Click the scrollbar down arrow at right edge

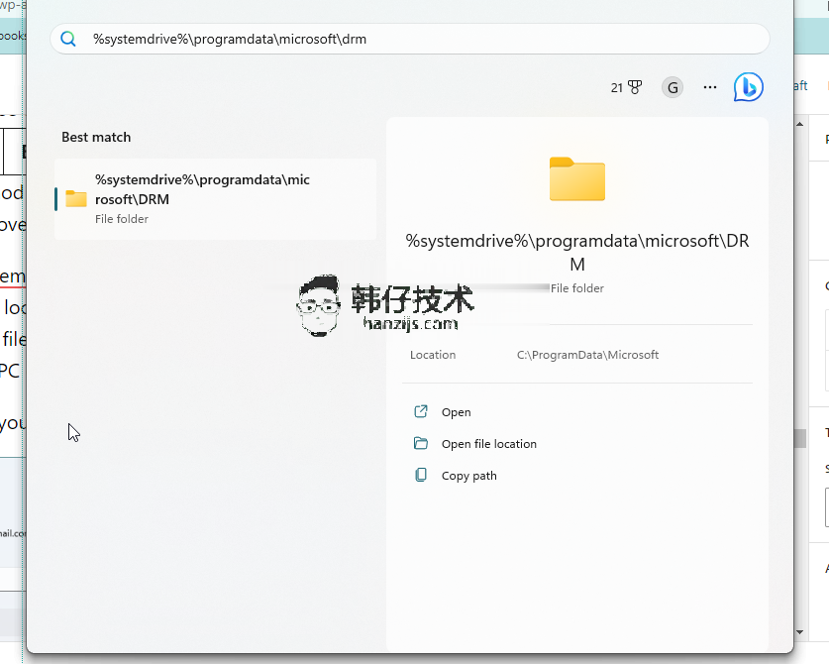[800, 631]
